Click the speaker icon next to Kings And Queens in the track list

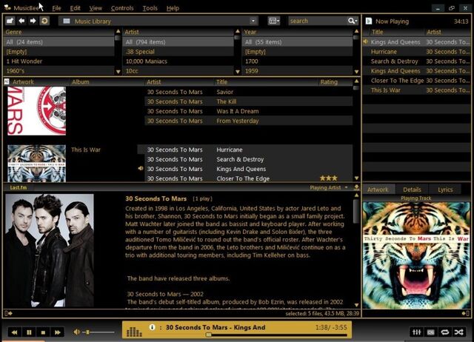(141, 168)
